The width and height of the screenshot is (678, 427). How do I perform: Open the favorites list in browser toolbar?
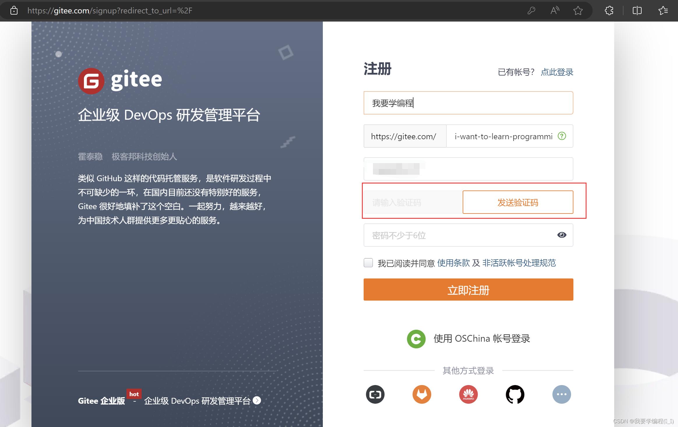pyautogui.click(x=663, y=11)
